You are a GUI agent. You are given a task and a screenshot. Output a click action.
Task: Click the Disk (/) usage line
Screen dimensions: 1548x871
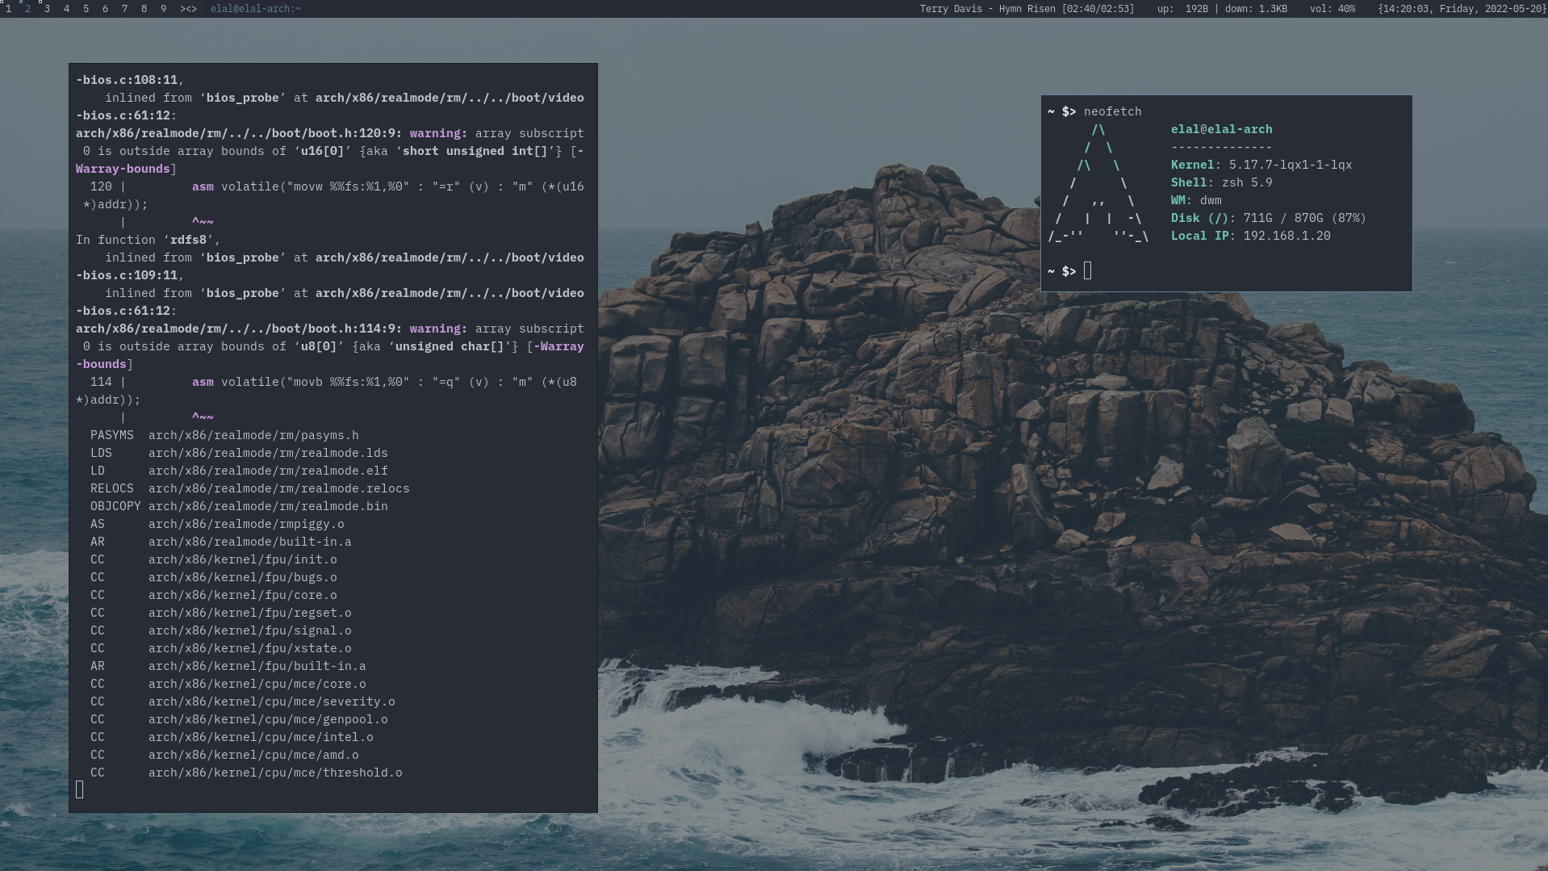click(x=1268, y=218)
